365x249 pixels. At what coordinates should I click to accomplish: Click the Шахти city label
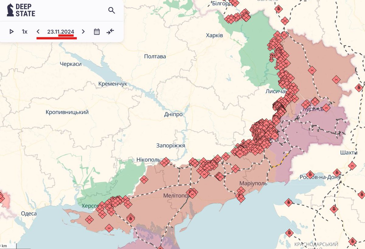coord(349,152)
